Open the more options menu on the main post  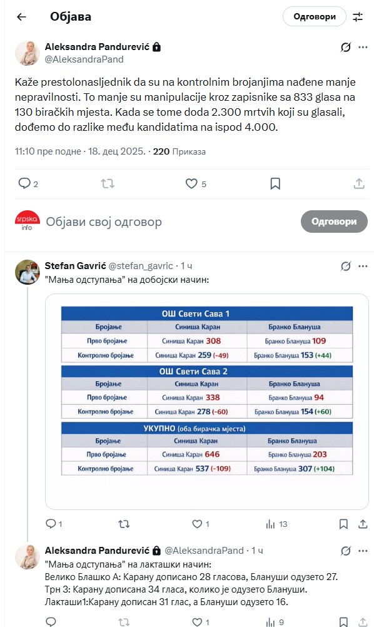click(361, 46)
